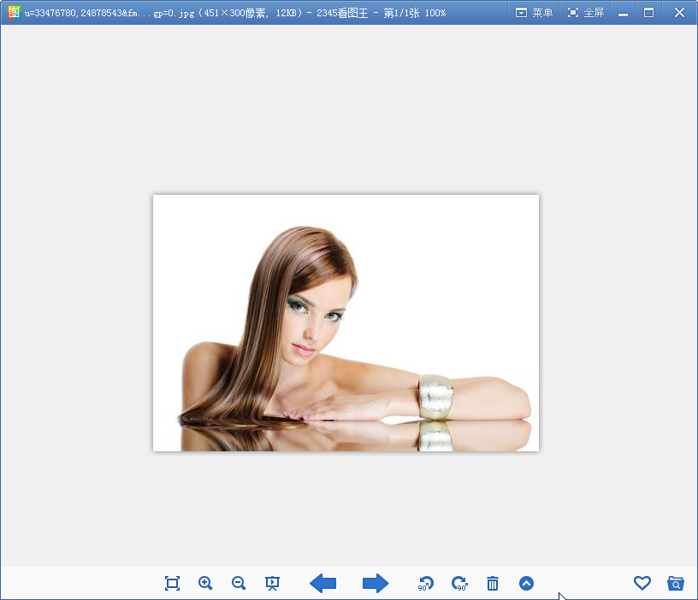Open the 菜单 menu
The image size is (698, 600).
534,13
